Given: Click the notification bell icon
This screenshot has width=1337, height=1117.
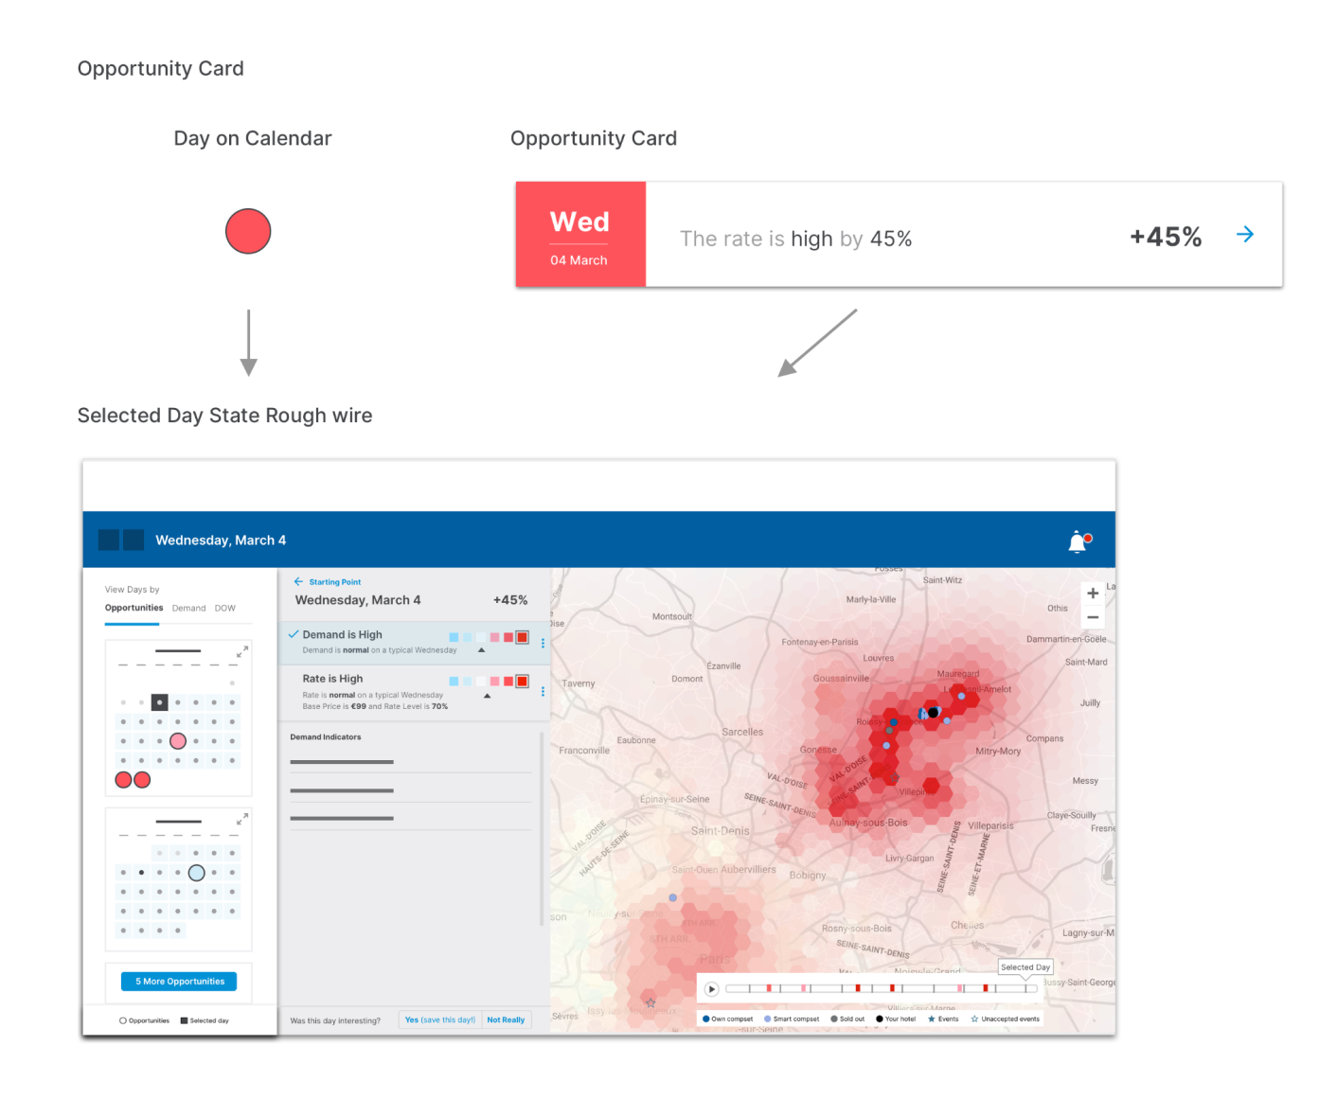Looking at the screenshot, I should click(x=1078, y=542).
